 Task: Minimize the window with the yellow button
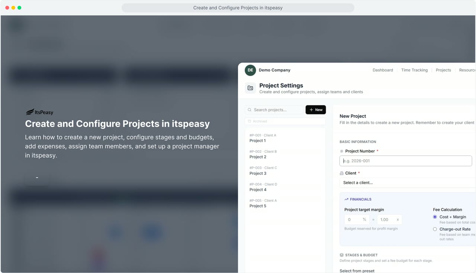click(x=13, y=8)
